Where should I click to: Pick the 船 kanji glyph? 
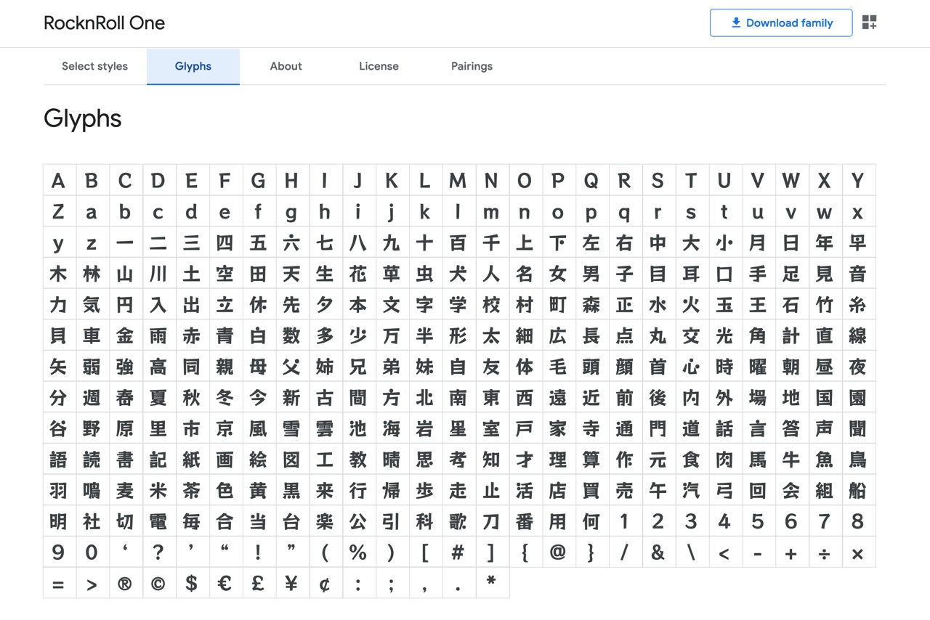click(857, 490)
